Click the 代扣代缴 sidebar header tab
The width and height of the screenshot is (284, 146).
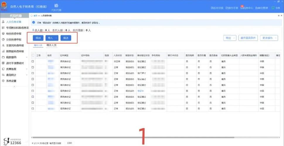pyautogui.click(x=14, y=16)
